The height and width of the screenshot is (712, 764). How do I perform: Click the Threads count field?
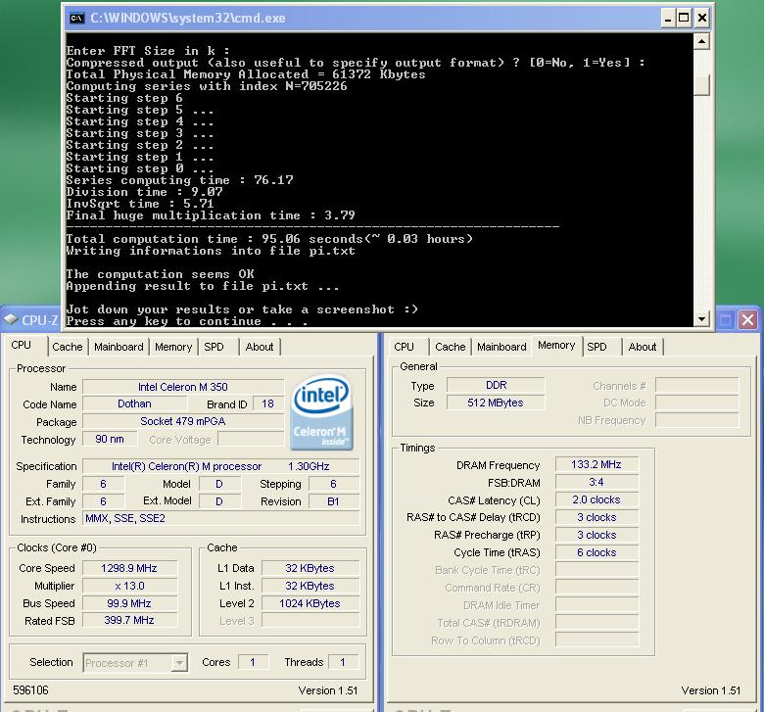pyautogui.click(x=343, y=662)
